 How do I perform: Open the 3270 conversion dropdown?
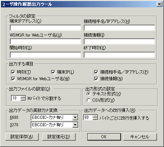(75, 125)
